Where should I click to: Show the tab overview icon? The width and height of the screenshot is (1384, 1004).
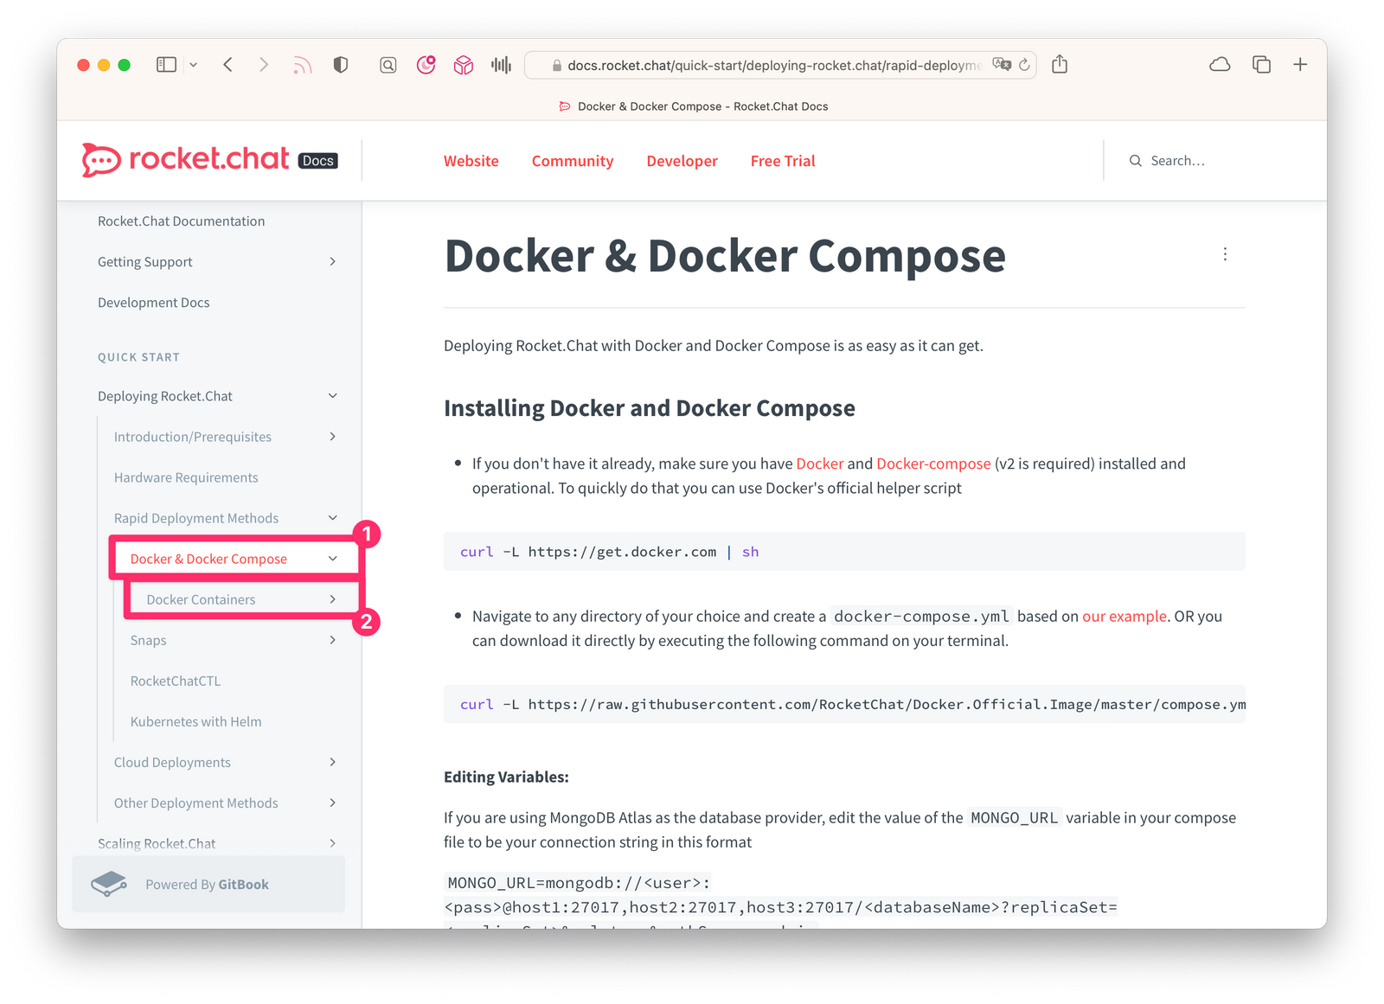pos(1261,65)
